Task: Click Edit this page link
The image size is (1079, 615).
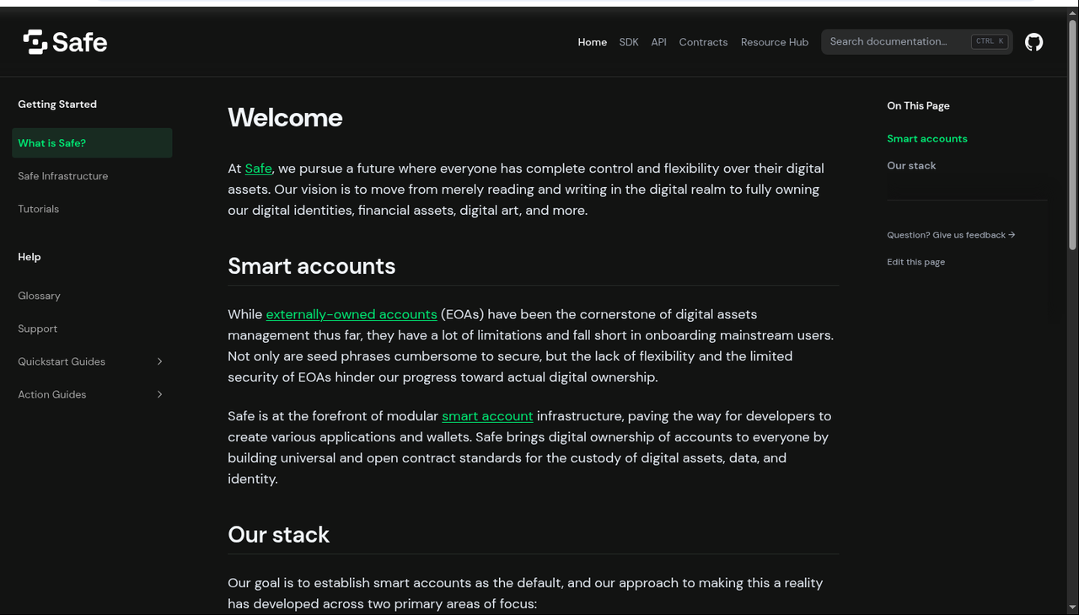Action: point(915,262)
